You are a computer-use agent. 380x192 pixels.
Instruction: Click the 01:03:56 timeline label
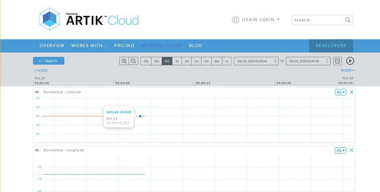[123, 83]
